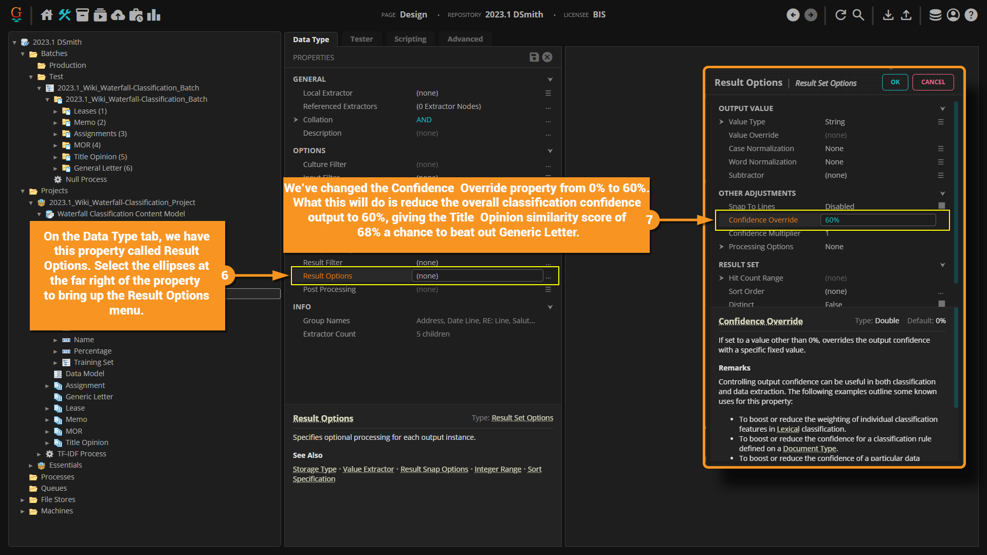Click the search magnifier icon

pos(858,15)
